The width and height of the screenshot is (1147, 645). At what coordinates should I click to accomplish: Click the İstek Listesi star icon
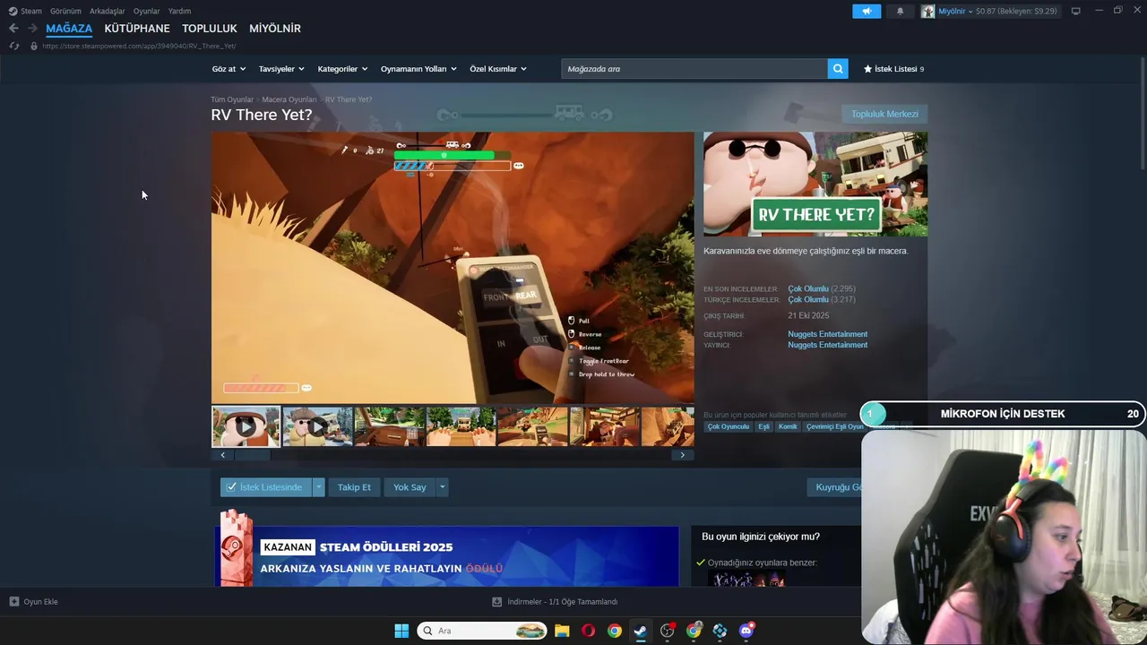pyautogui.click(x=867, y=69)
